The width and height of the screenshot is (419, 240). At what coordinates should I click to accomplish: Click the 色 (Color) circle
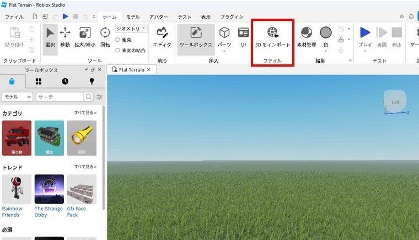pyautogui.click(x=326, y=32)
